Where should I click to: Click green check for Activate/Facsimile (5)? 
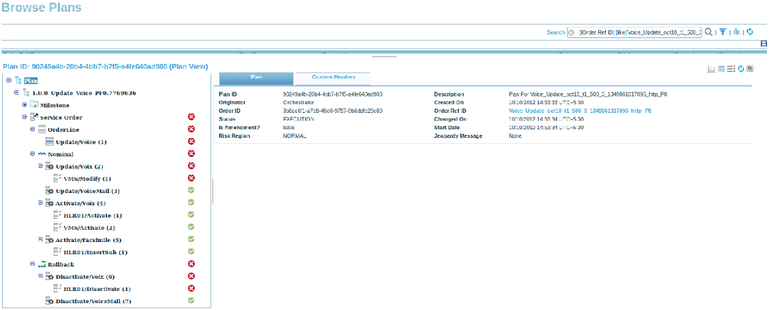tap(191, 239)
